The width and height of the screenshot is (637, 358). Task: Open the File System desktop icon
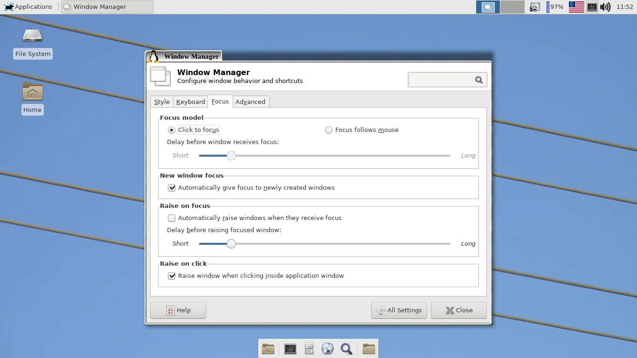tap(33, 43)
